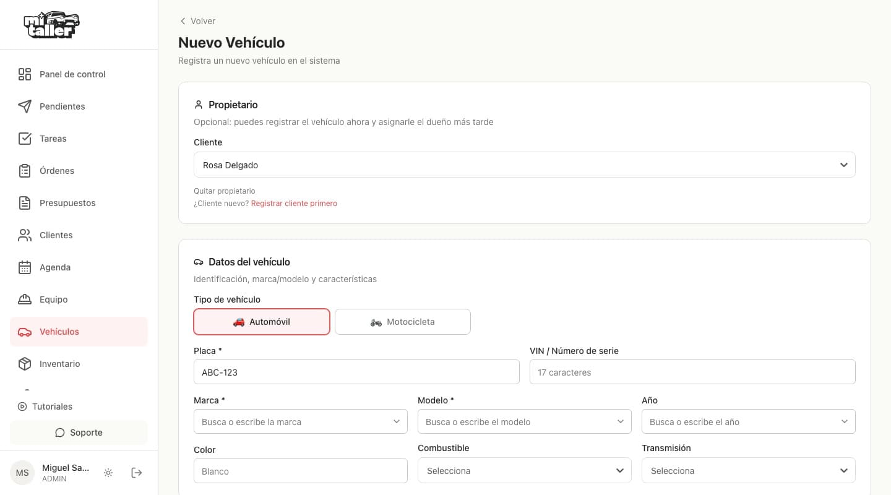Click the Presupuestos document icon
Screen dimensions: 891x495
tap(25, 203)
